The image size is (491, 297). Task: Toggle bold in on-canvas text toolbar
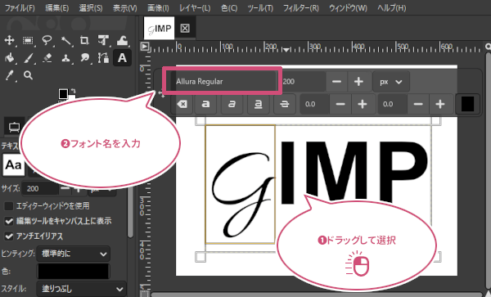pos(205,104)
